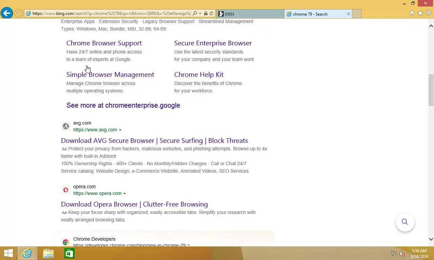Expand the dropdown next to https://www.avg.com
The height and width of the screenshot is (260, 434).
pos(120,130)
